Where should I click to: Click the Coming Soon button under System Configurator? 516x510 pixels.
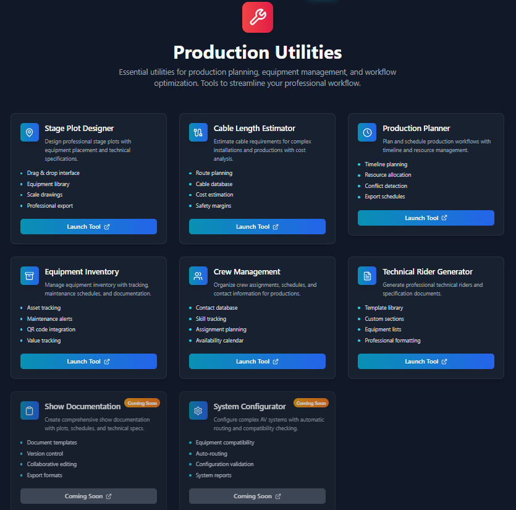click(x=257, y=496)
